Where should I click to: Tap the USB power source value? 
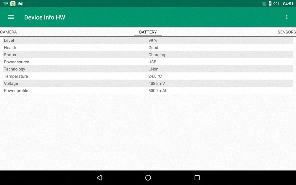click(x=152, y=62)
